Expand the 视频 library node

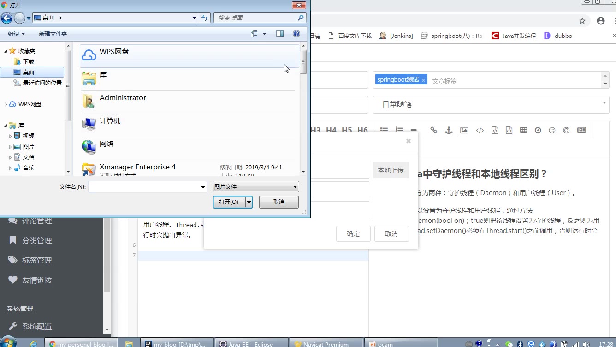[10, 136]
